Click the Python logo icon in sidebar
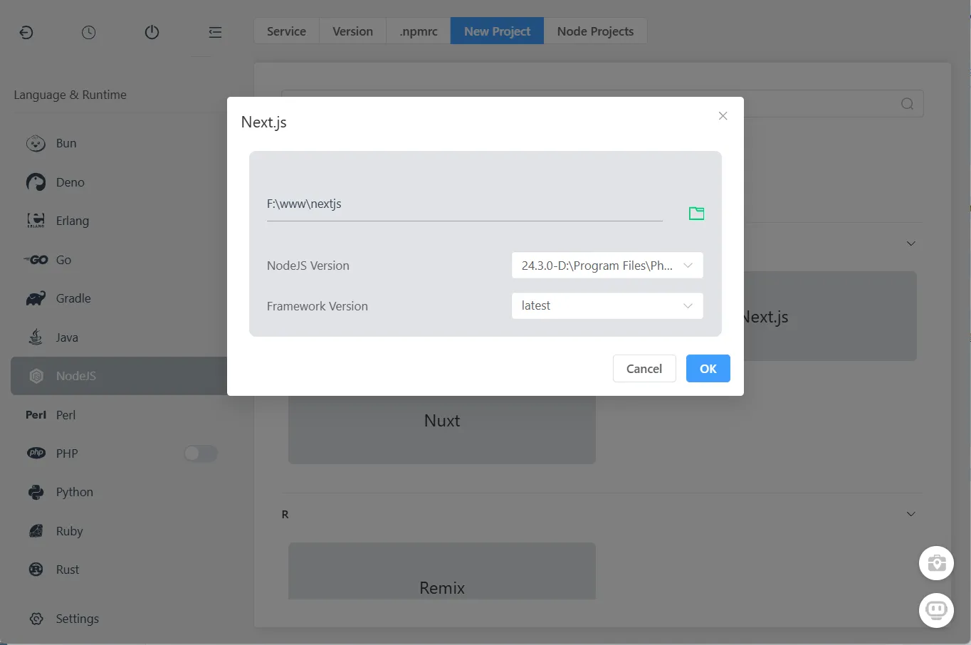 tap(36, 492)
